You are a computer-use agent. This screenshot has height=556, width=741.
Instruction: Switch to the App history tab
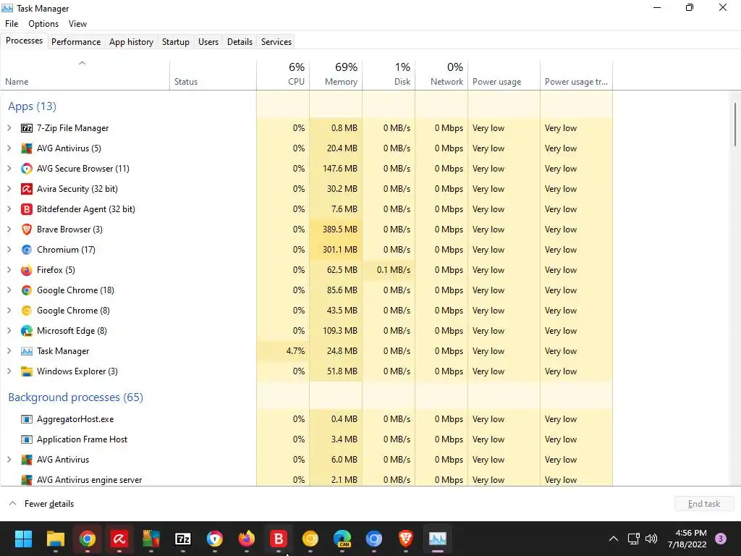(x=132, y=41)
